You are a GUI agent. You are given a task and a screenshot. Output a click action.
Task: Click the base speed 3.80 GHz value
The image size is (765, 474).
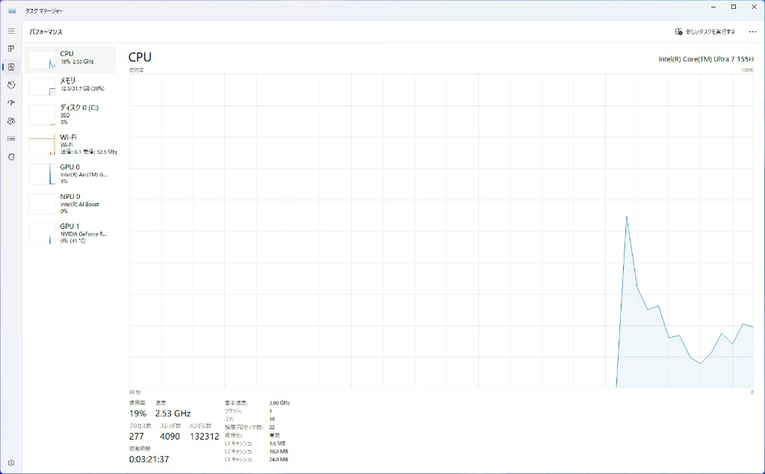pos(279,403)
